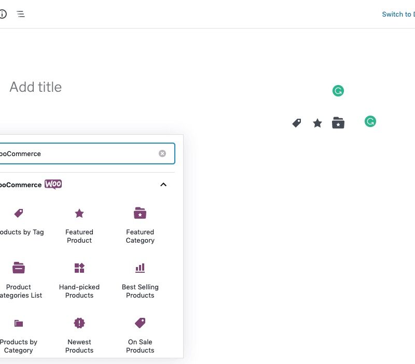Image resolution: width=415 pixels, height=364 pixels.
Task: Clear the block search field
Action: point(162,153)
